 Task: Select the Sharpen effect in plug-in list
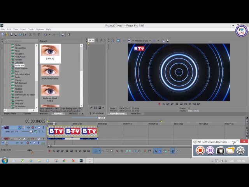point(18,80)
